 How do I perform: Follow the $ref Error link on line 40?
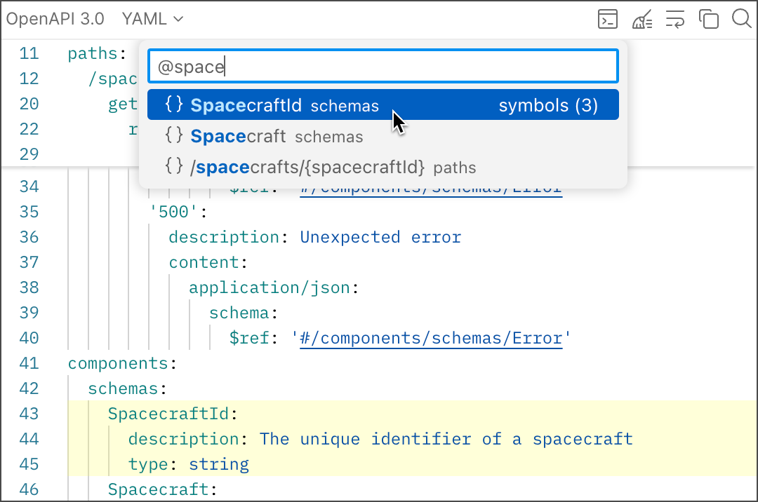431,338
